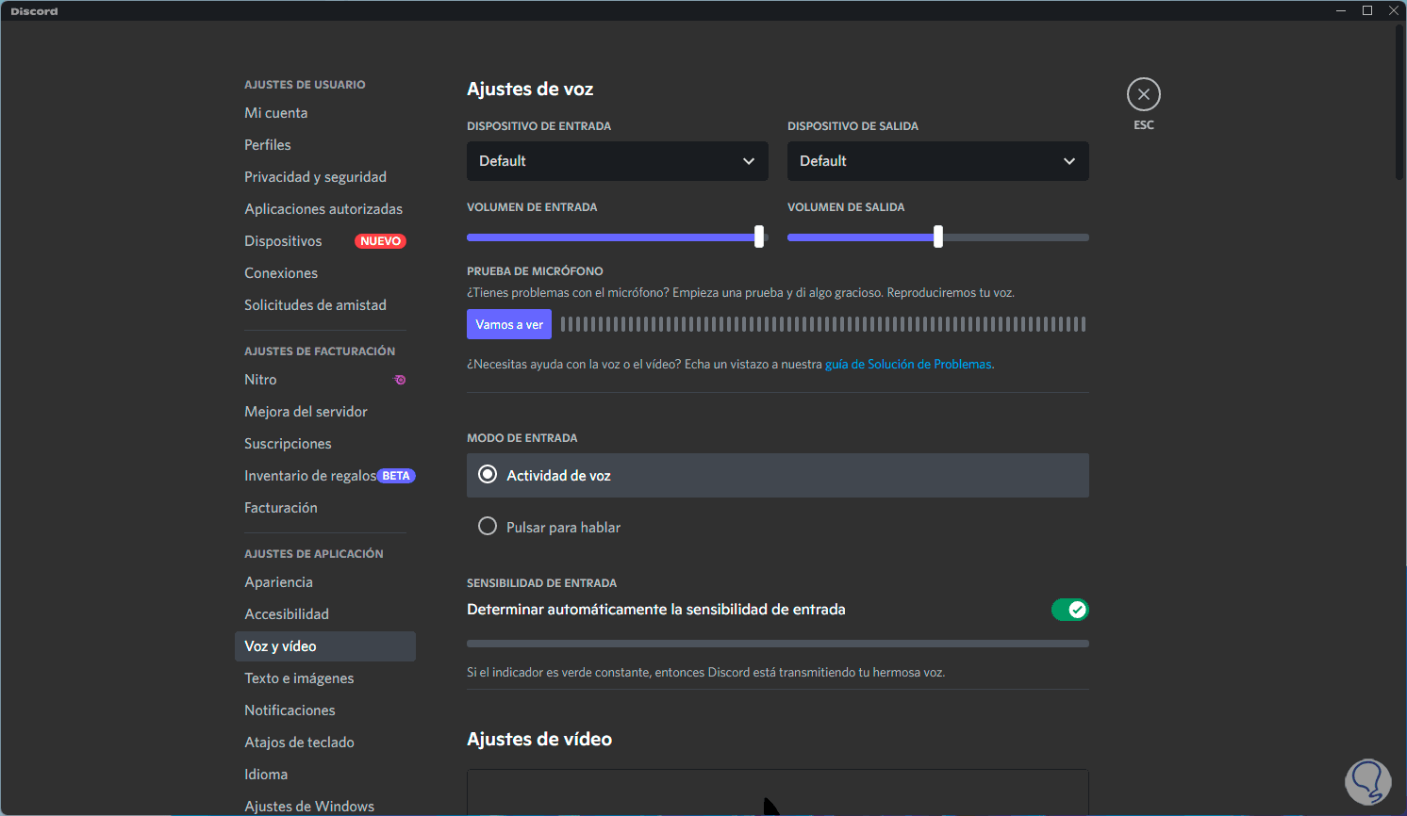Select Pulsar para hablar input mode

[x=778, y=527]
